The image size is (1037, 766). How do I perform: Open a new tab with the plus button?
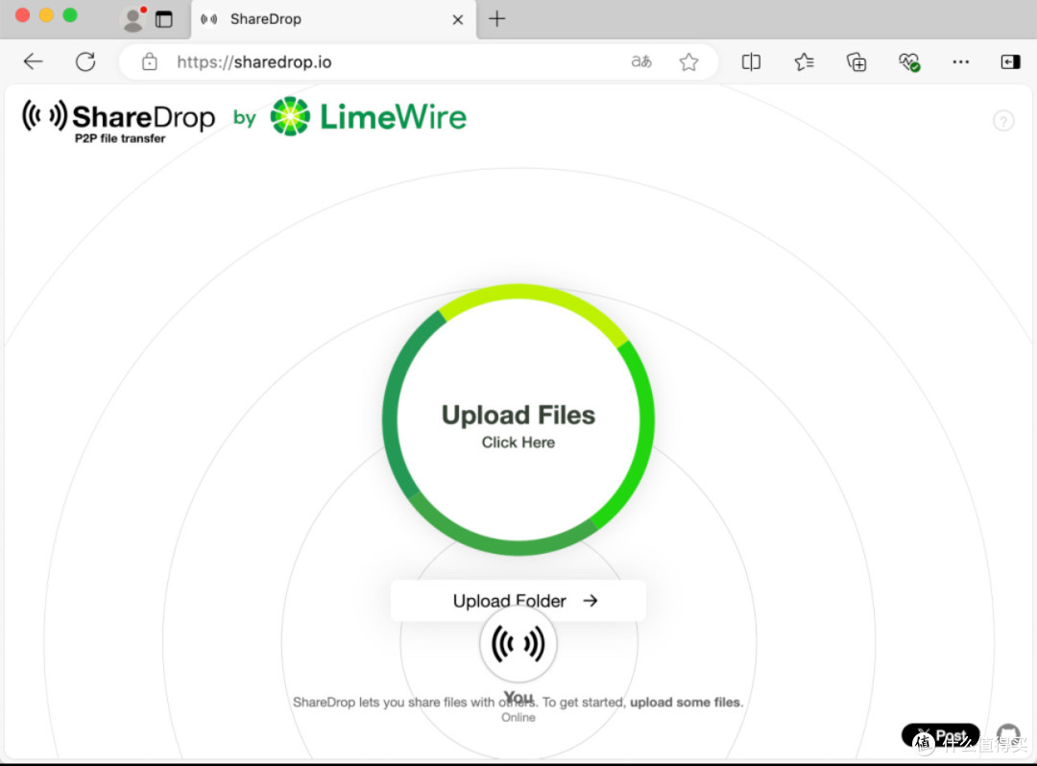click(x=496, y=19)
